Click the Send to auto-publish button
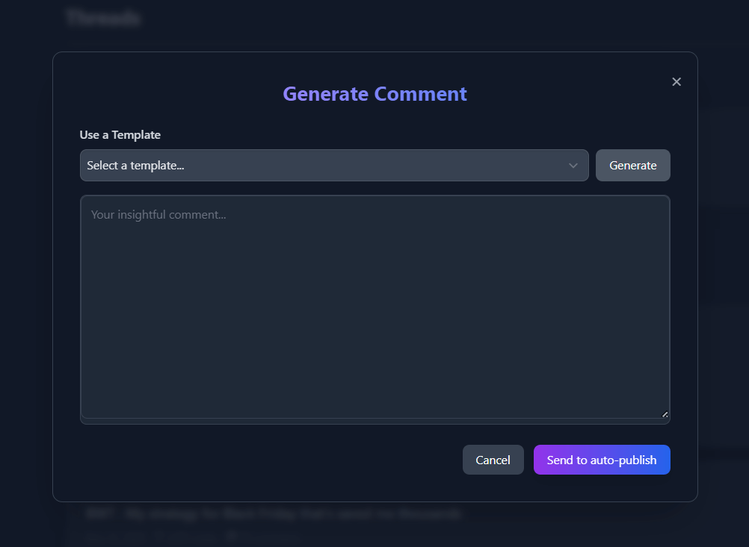 click(602, 460)
